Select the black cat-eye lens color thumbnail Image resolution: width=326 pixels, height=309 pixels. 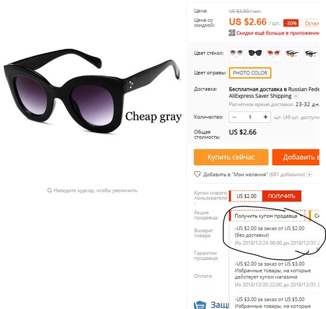click(x=255, y=55)
